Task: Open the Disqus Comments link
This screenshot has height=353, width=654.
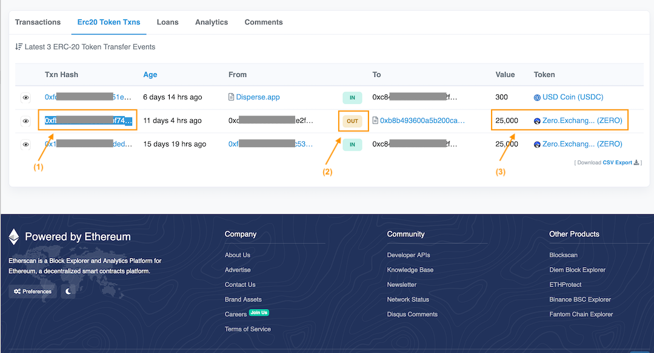Action: [x=412, y=314]
